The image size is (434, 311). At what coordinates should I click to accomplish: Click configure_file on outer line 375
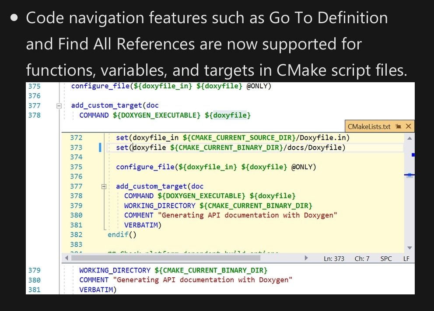(x=100, y=86)
